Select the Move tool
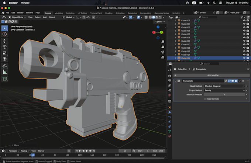Viewport: 251px width, 163px height. (5, 41)
